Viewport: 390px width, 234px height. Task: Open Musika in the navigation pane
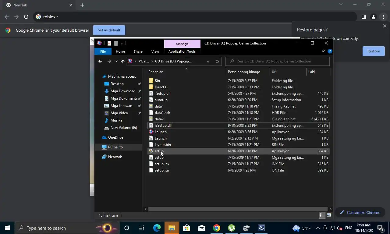click(116, 120)
